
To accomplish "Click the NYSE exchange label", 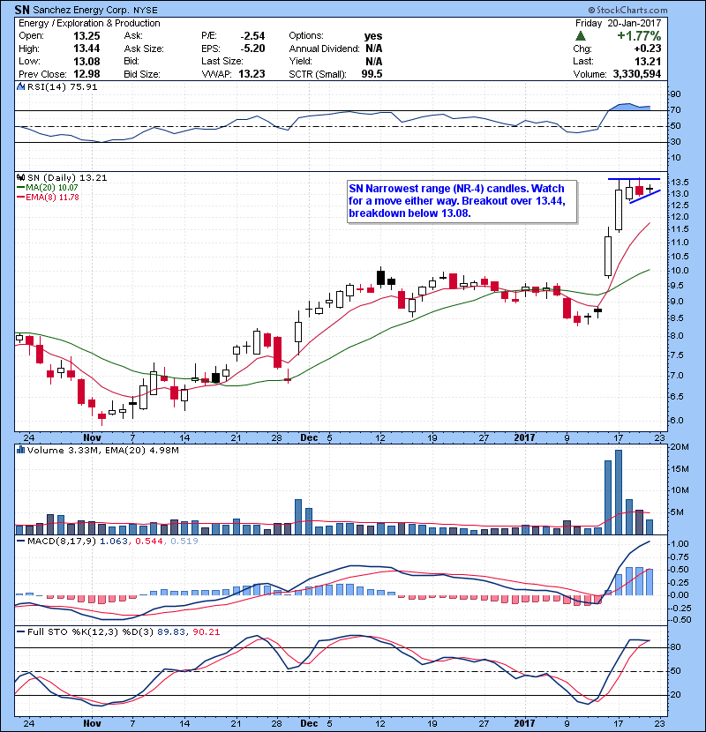I will (146, 11).
